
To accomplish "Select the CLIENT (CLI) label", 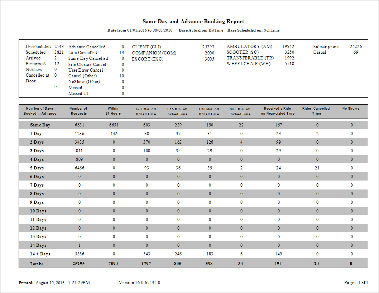I will coord(147,47).
